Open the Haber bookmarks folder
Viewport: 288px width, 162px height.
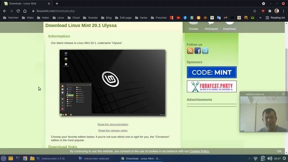(43, 18)
